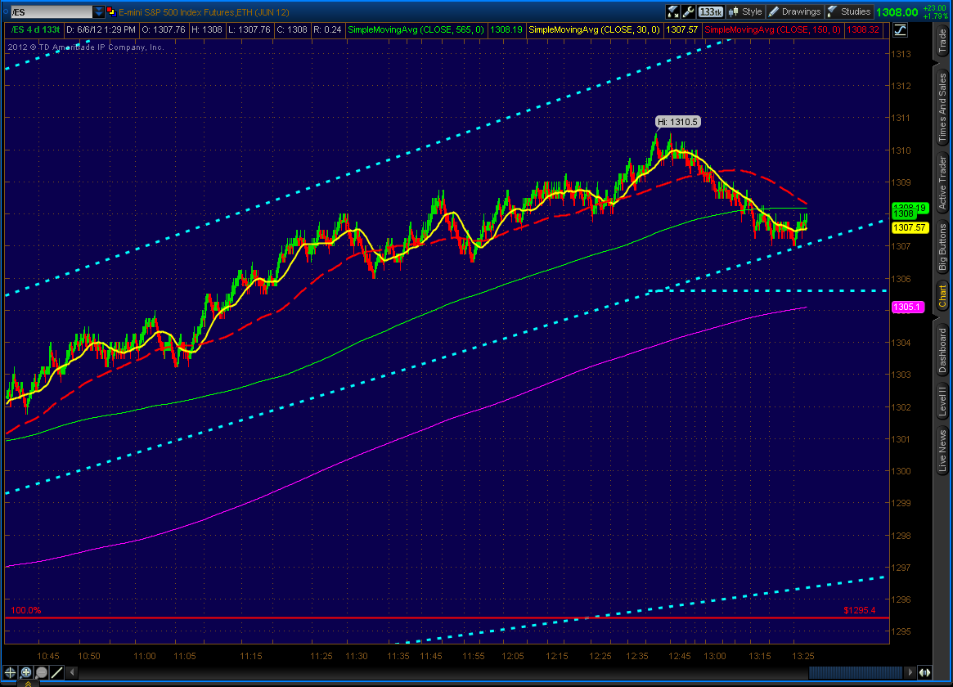Select the trendline drawing tool
The width and height of the screenshot is (953, 687).
click(57, 672)
